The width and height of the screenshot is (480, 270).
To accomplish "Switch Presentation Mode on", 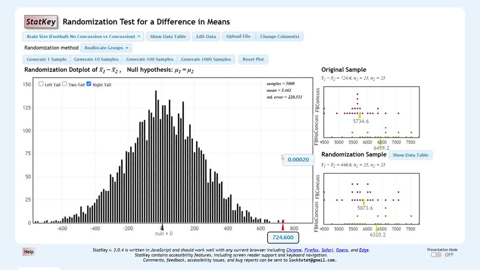I will tap(435, 255).
